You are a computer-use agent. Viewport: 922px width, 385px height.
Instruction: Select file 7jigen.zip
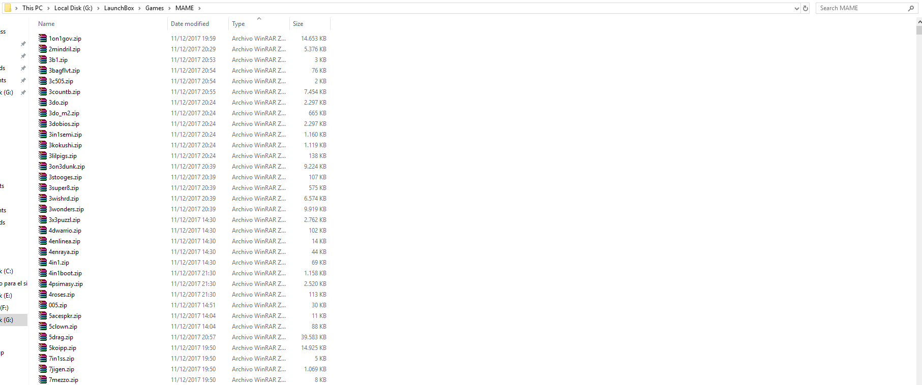pos(62,369)
